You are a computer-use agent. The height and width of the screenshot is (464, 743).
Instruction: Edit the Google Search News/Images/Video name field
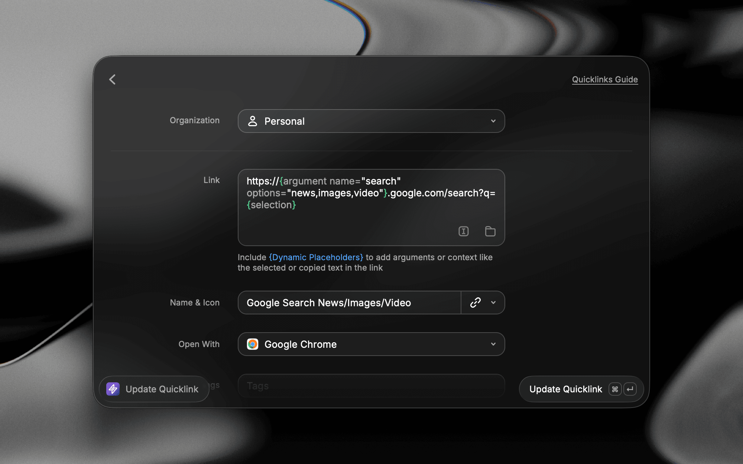[x=349, y=303]
